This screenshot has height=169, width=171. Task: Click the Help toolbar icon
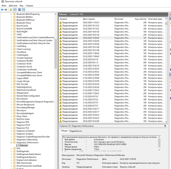(x=20, y=10)
